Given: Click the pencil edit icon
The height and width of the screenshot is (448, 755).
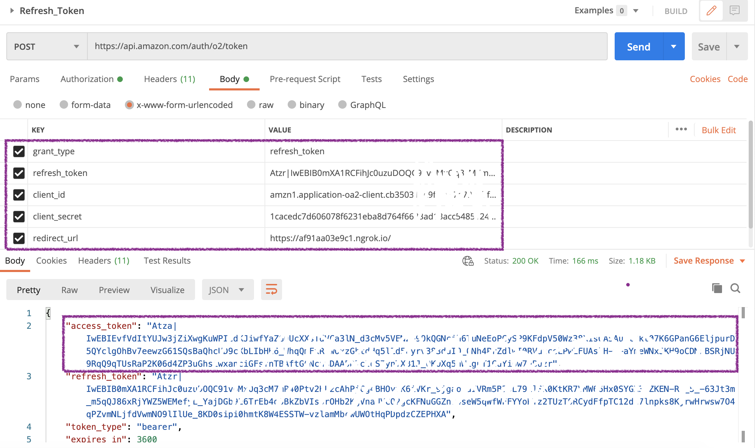Looking at the screenshot, I should pyautogui.click(x=711, y=11).
